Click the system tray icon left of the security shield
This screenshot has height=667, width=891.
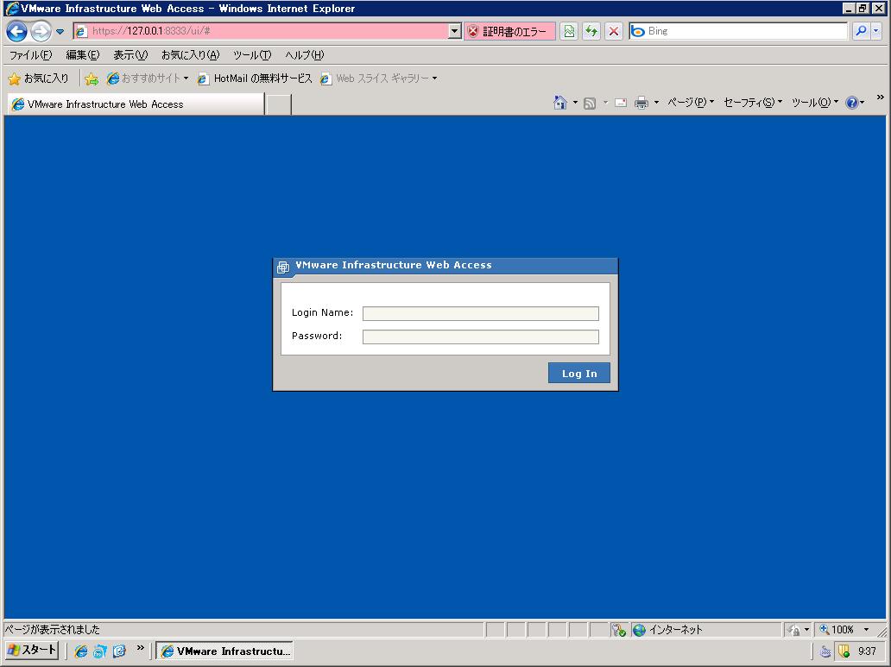pos(825,651)
